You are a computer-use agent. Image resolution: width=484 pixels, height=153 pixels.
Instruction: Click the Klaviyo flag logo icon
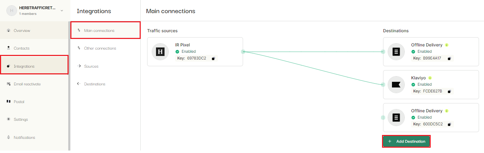396,85
